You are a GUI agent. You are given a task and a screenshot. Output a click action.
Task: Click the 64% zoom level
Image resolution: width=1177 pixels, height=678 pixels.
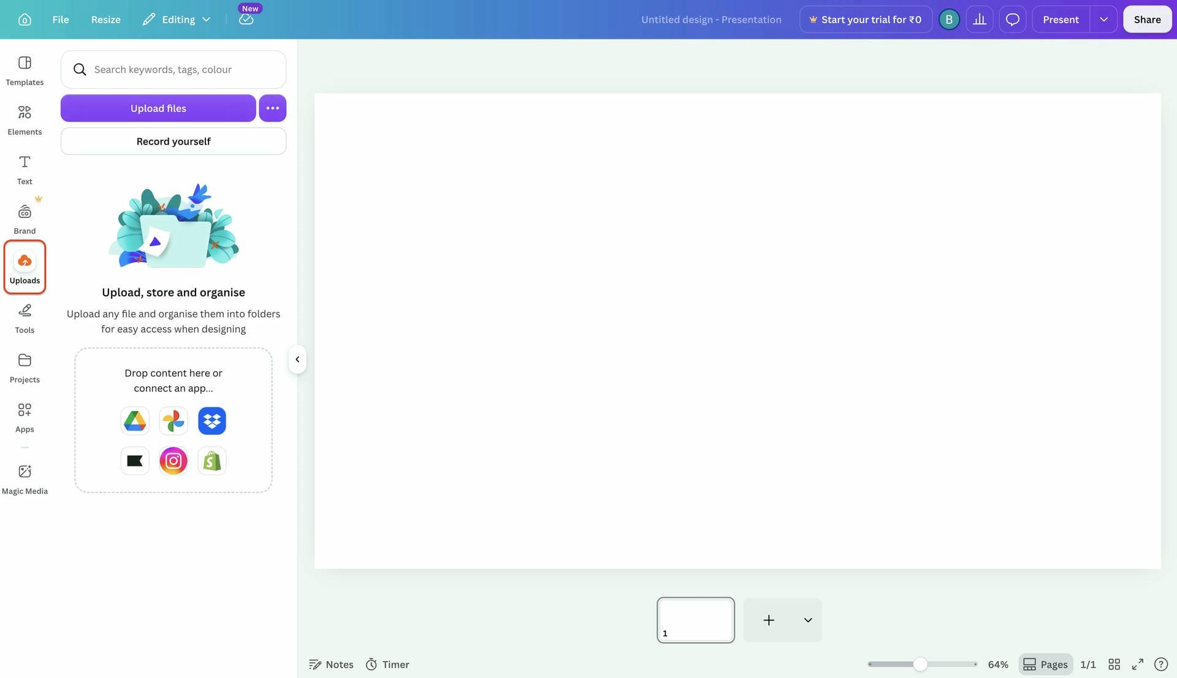click(x=998, y=665)
